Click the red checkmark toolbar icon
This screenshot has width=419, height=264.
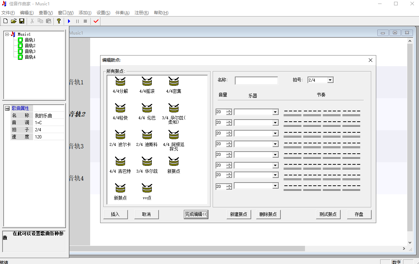click(96, 21)
